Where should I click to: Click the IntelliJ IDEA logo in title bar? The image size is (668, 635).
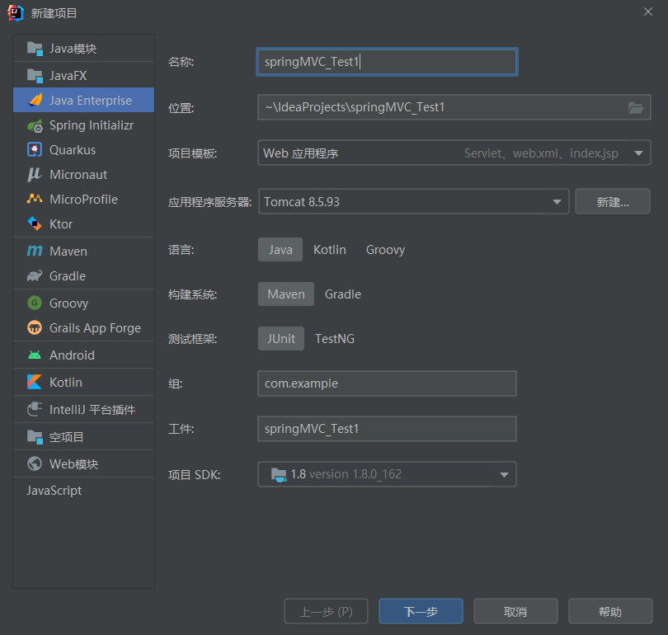pos(16,12)
